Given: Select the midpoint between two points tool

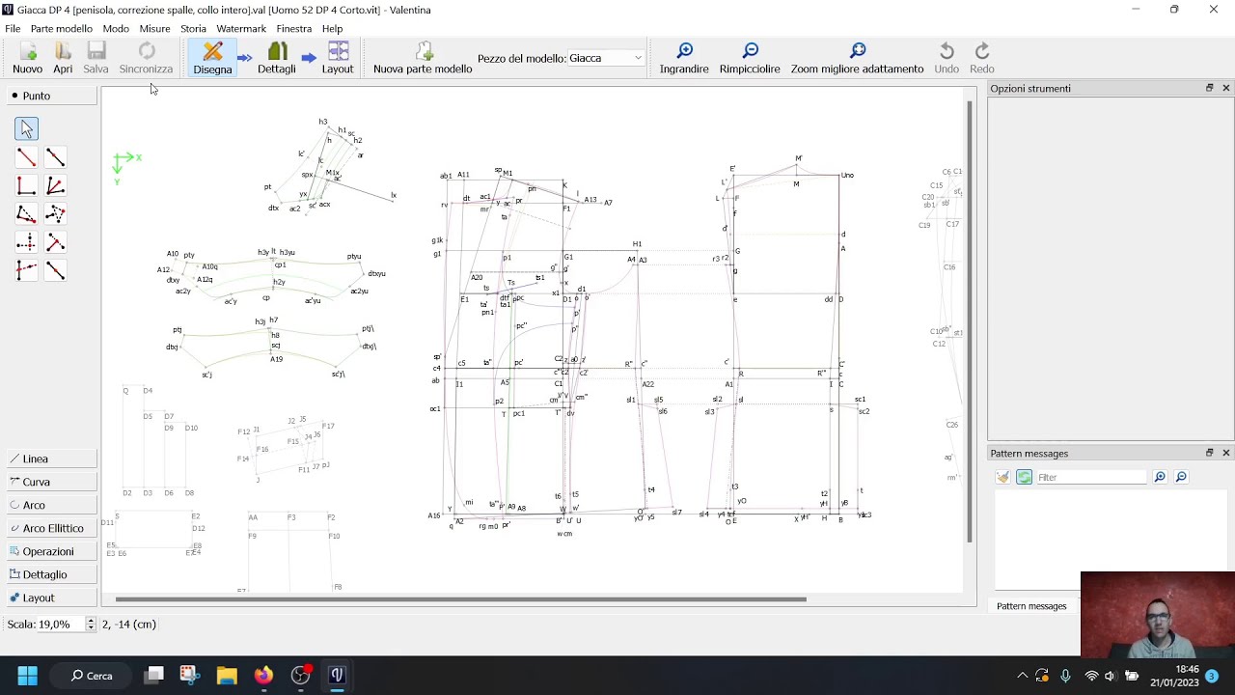Looking at the screenshot, I should (55, 271).
